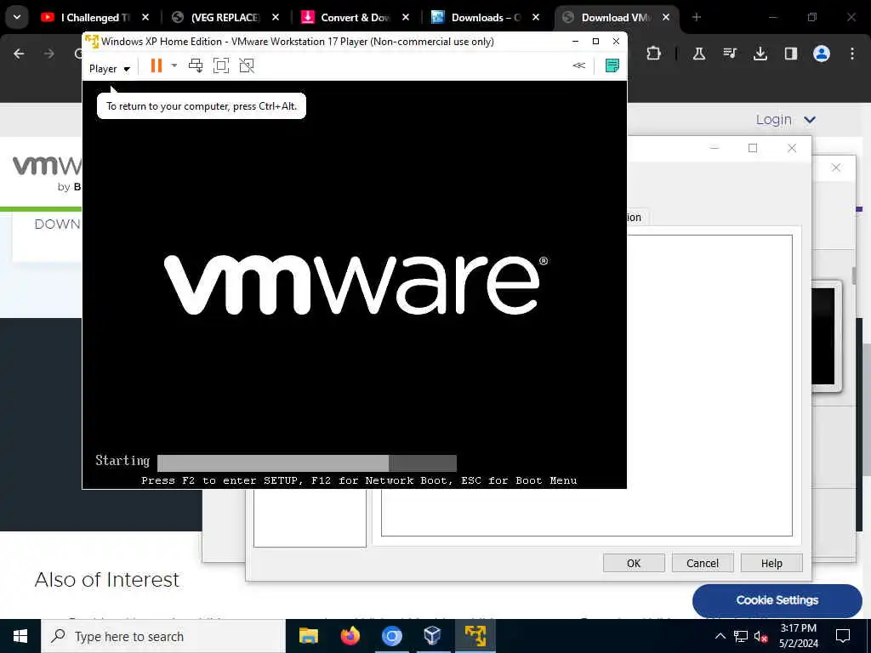Toggle Chrome side panel icon
871x653 pixels.
[x=791, y=54]
